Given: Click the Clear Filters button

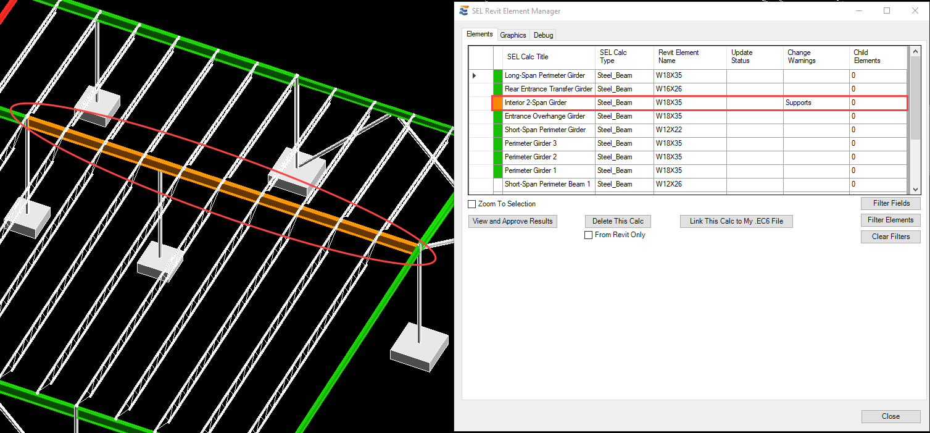Looking at the screenshot, I should [891, 237].
